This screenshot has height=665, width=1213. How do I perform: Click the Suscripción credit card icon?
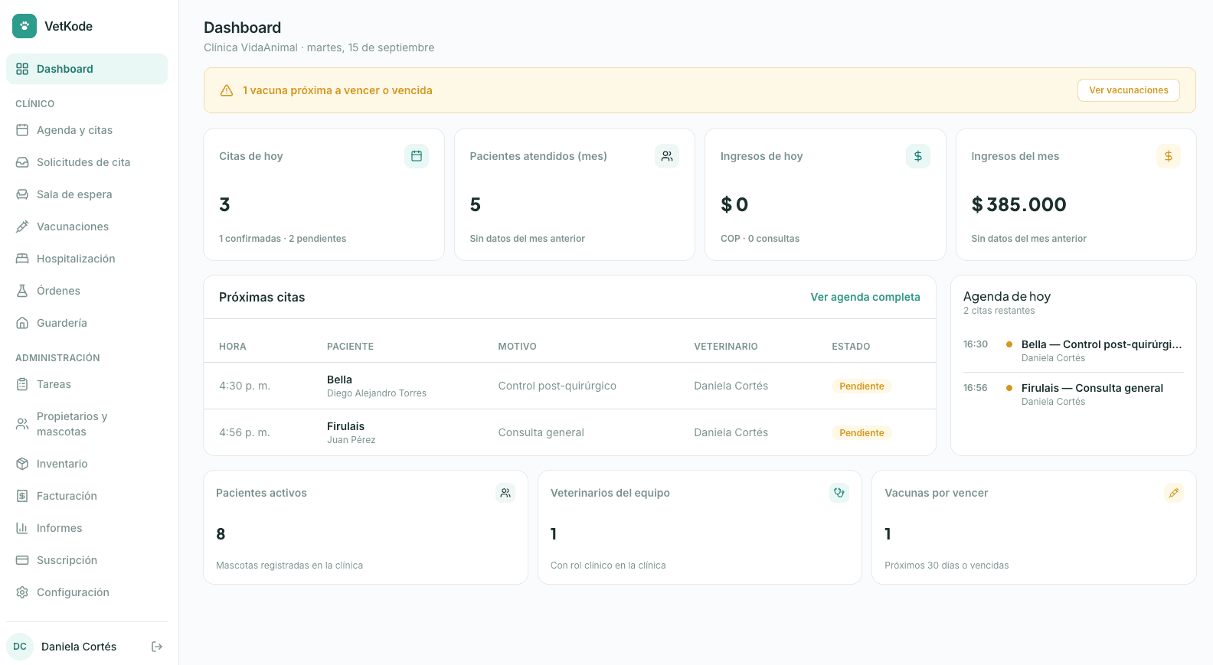point(22,560)
